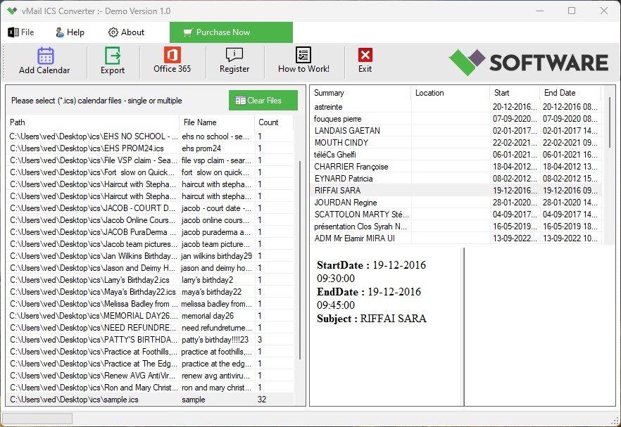Select the astreinte event row

pyautogui.click(x=456, y=107)
